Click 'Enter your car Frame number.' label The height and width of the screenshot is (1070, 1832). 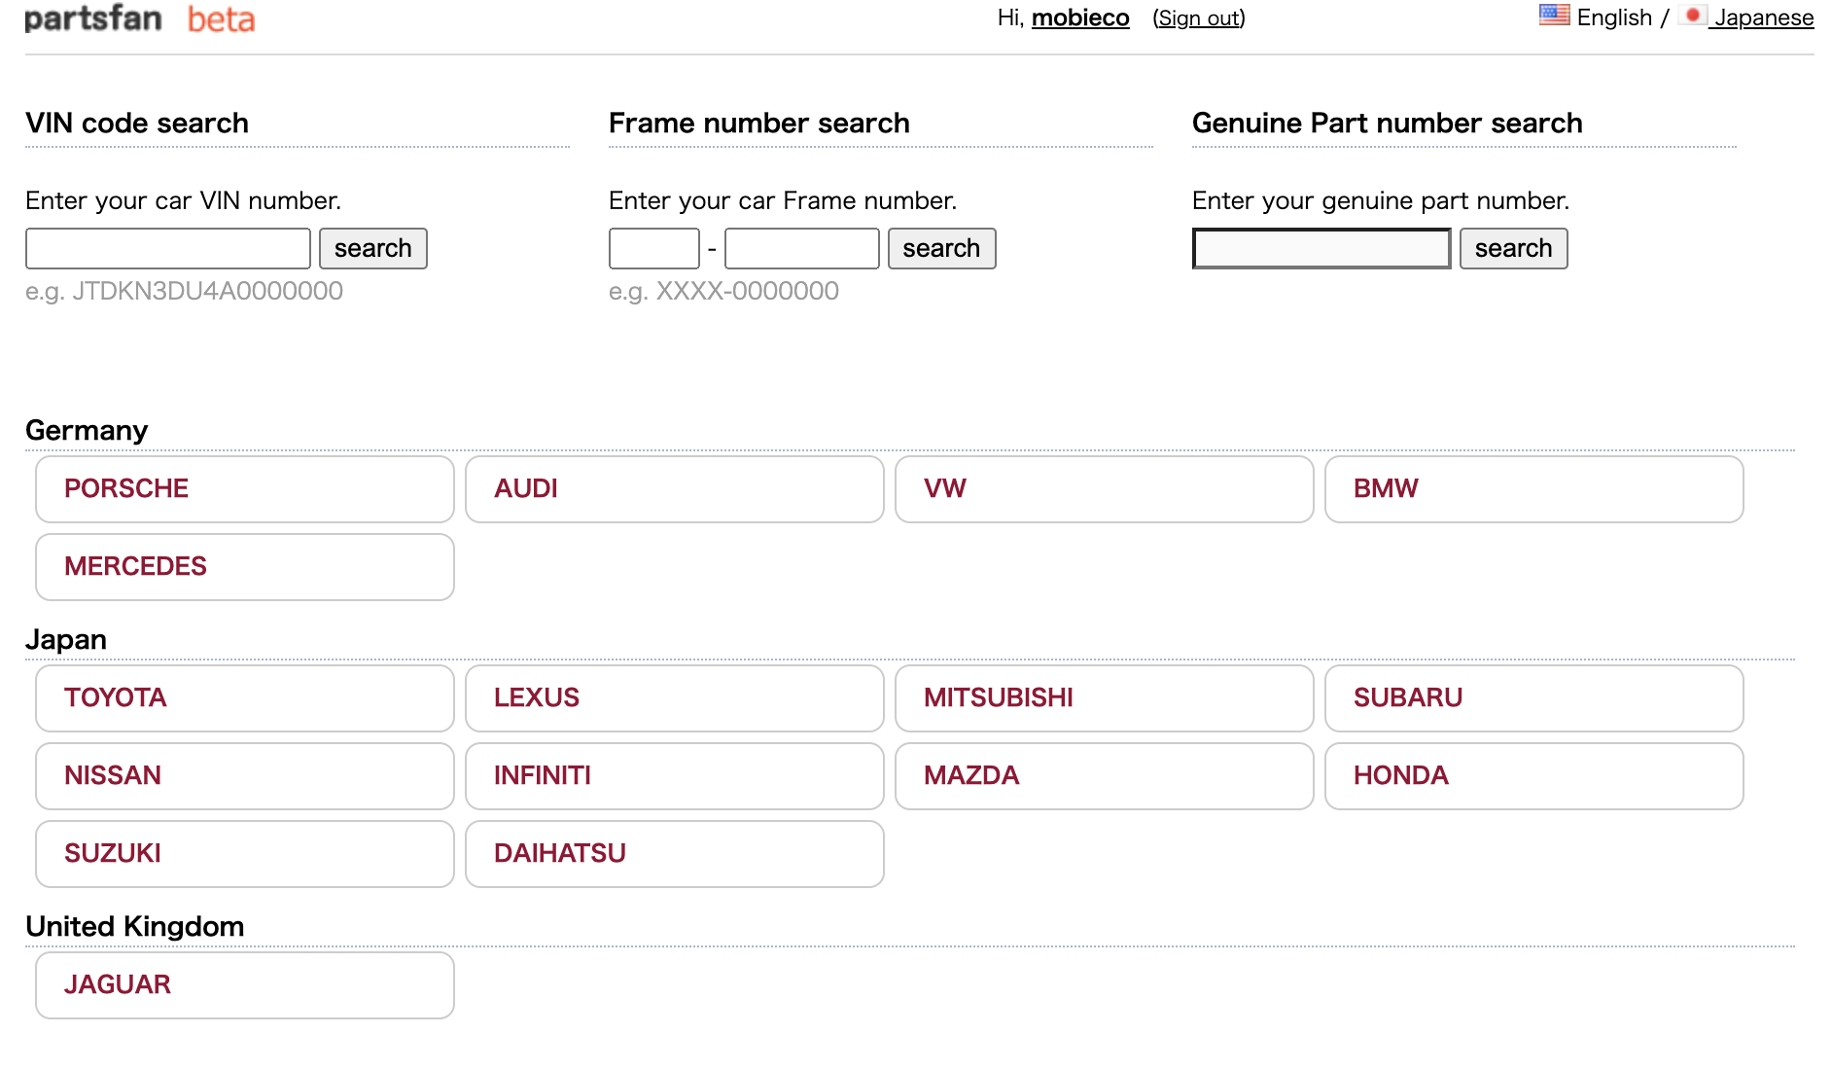coord(783,200)
